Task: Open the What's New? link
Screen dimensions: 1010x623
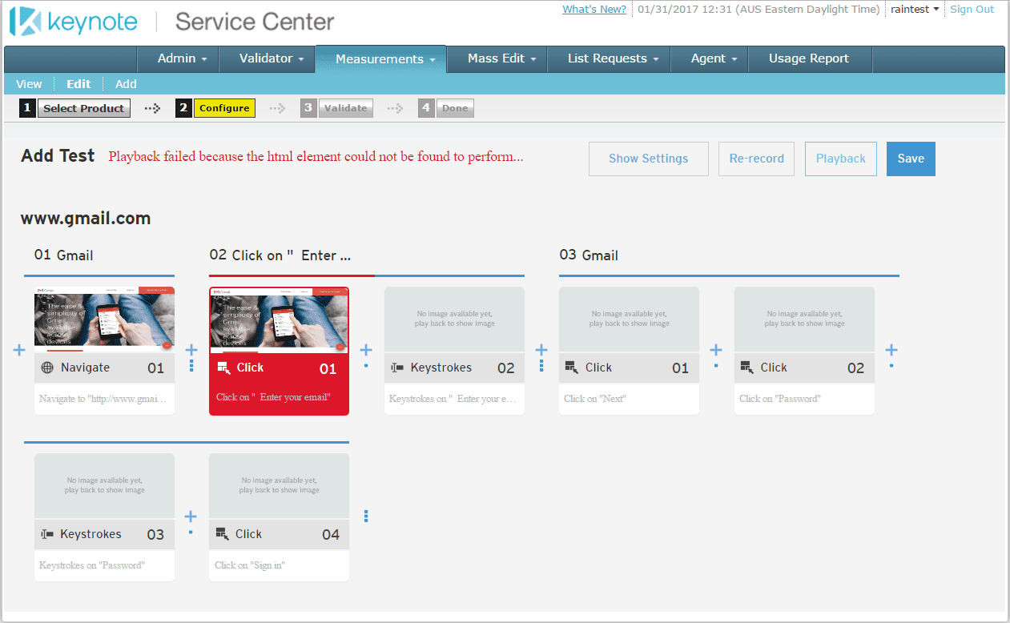Action: tap(594, 10)
